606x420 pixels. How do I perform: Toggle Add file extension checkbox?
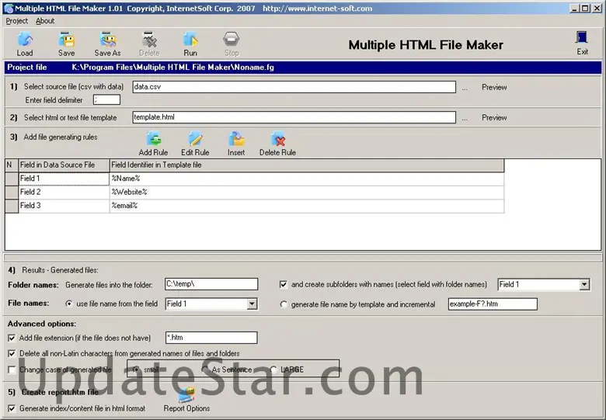tap(12, 338)
